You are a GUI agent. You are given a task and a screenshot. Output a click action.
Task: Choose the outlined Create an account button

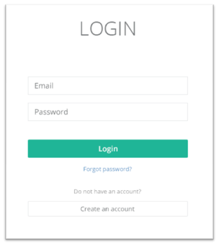pyautogui.click(x=108, y=209)
